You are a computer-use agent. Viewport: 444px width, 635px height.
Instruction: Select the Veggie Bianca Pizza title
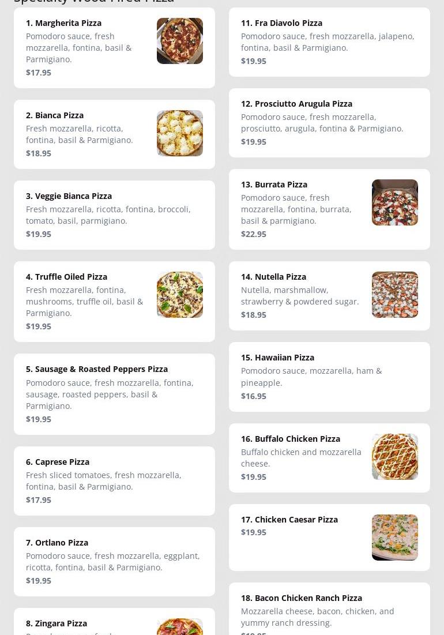point(69,196)
